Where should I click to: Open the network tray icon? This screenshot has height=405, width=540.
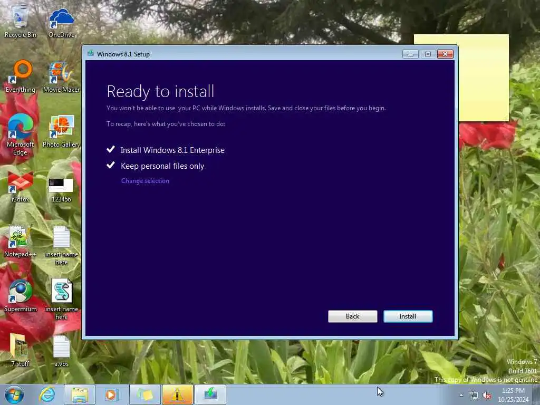(x=474, y=396)
